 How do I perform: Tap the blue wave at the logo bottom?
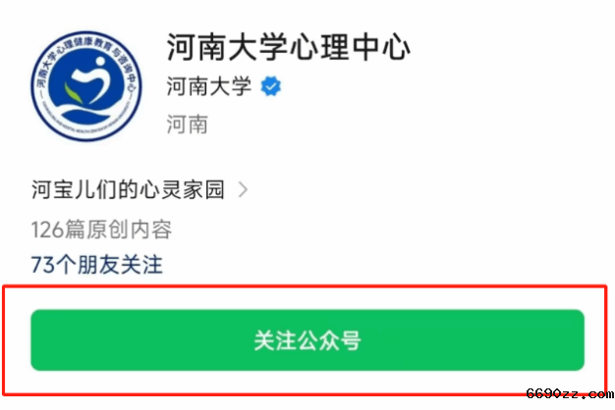click(86, 117)
